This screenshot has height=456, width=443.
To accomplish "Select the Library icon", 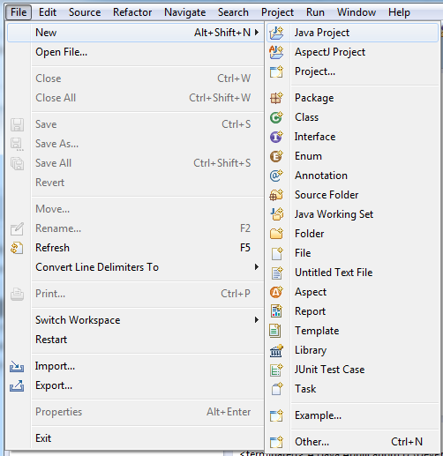I will tap(276, 350).
